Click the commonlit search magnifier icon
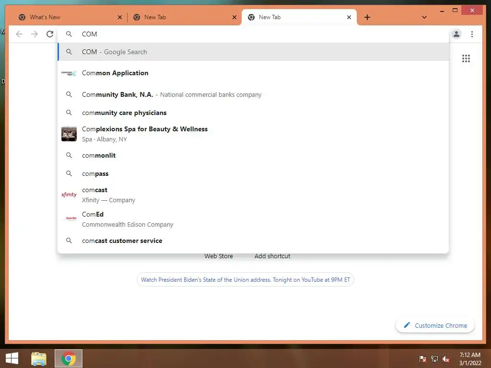 (69, 155)
